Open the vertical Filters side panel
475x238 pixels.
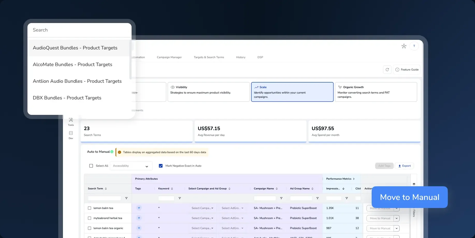414,213
